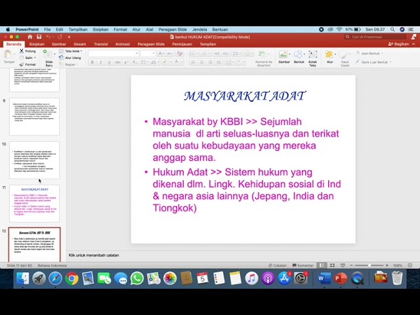Open Slide Baru dropdown arrow
The height and width of the screenshot is (315, 420).
pos(54,54)
